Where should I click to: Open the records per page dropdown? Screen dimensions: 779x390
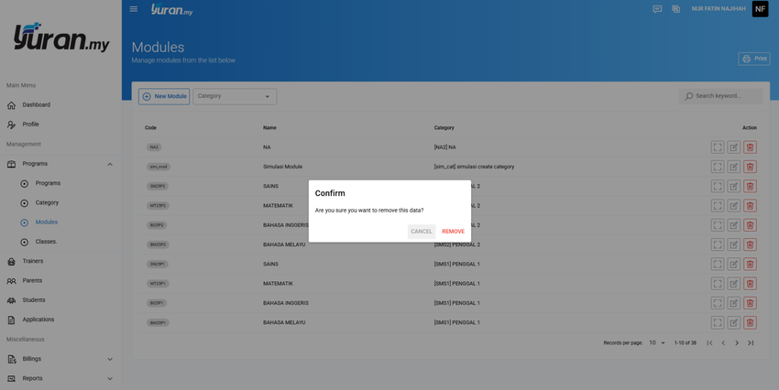657,343
